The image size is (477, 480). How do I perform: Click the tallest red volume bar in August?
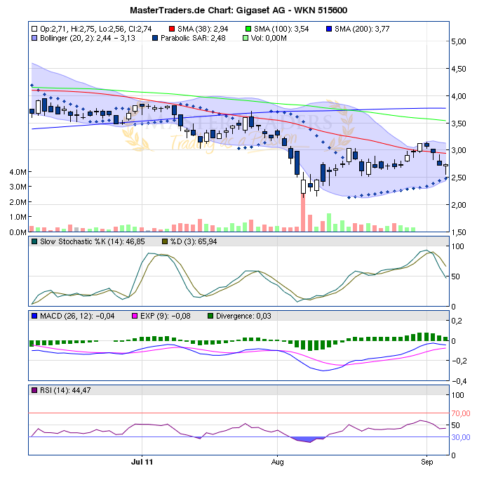(x=303, y=212)
